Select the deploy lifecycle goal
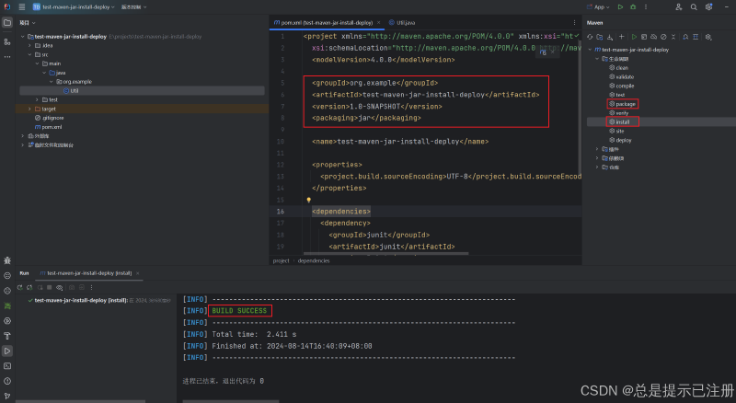The width and height of the screenshot is (736, 403). coord(620,140)
